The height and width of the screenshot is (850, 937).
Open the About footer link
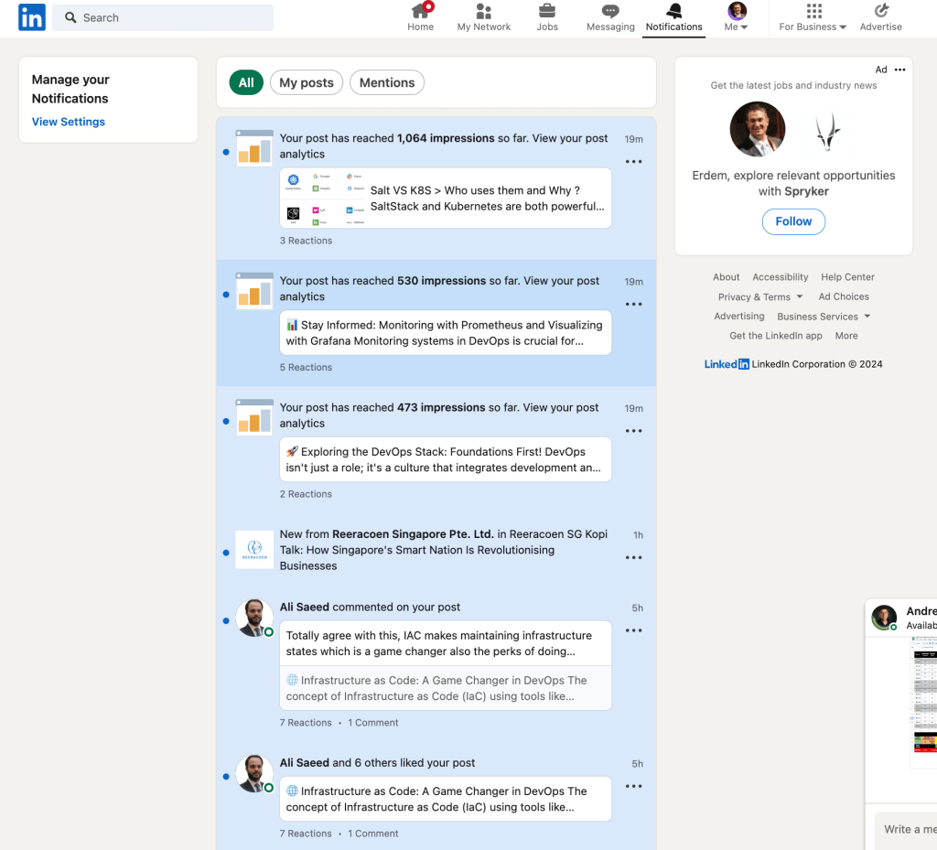[x=726, y=277]
